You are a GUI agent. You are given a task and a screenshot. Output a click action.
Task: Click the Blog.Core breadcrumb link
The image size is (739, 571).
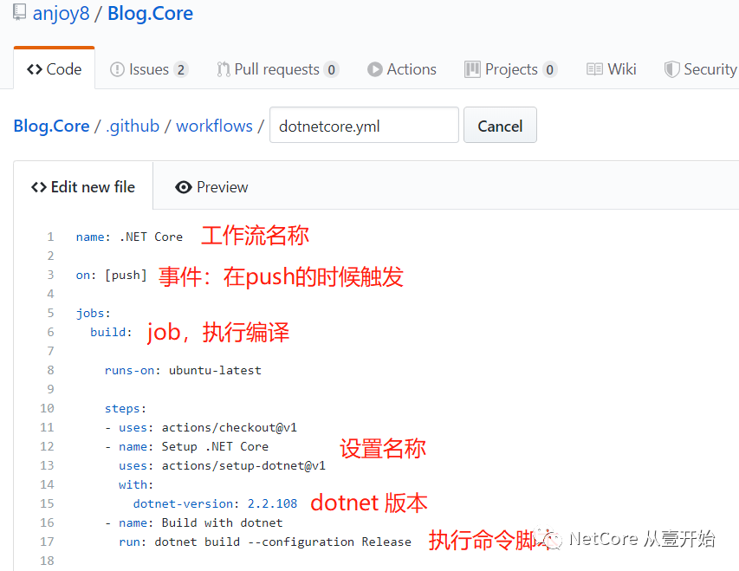click(51, 126)
